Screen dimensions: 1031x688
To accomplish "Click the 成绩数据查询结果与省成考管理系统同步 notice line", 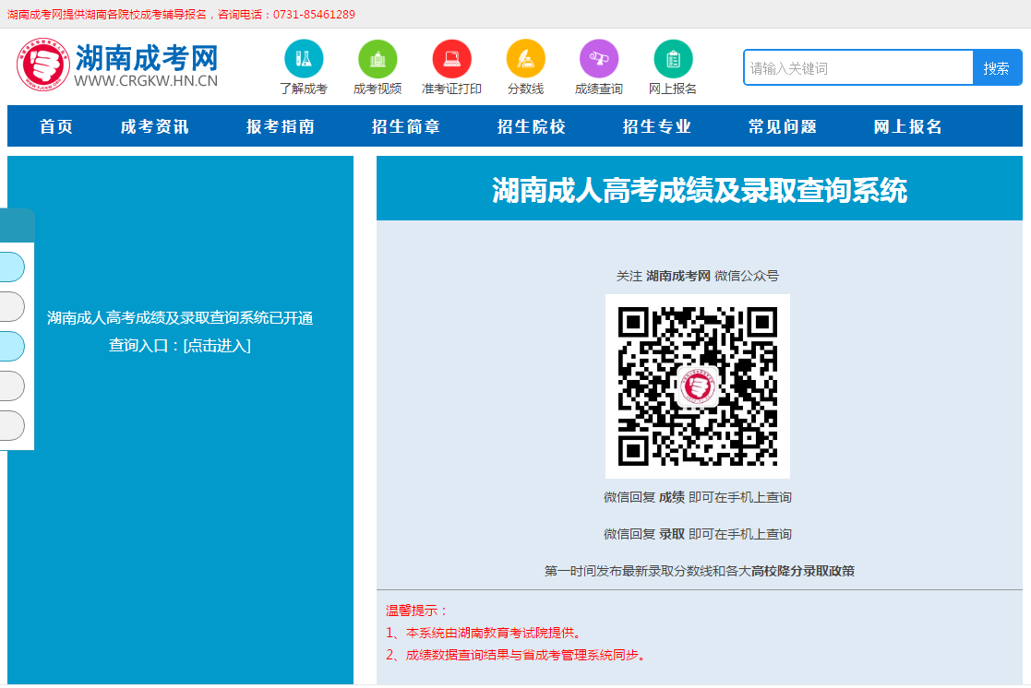I will (516, 655).
